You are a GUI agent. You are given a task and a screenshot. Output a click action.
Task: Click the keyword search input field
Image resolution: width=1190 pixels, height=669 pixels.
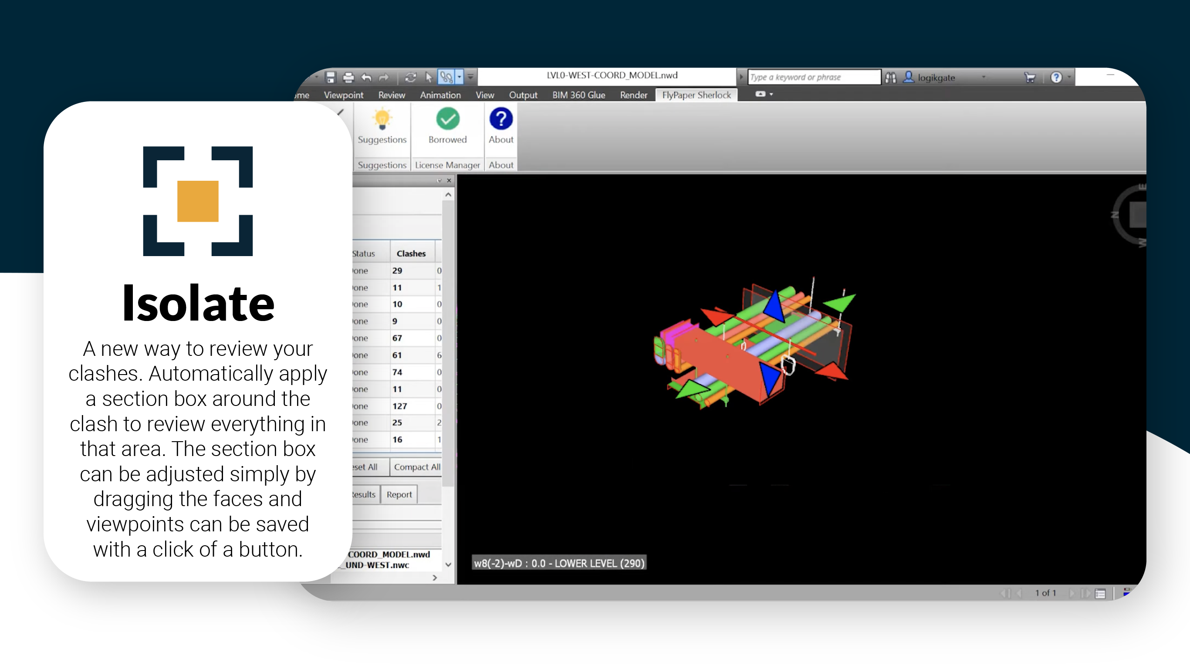point(813,77)
